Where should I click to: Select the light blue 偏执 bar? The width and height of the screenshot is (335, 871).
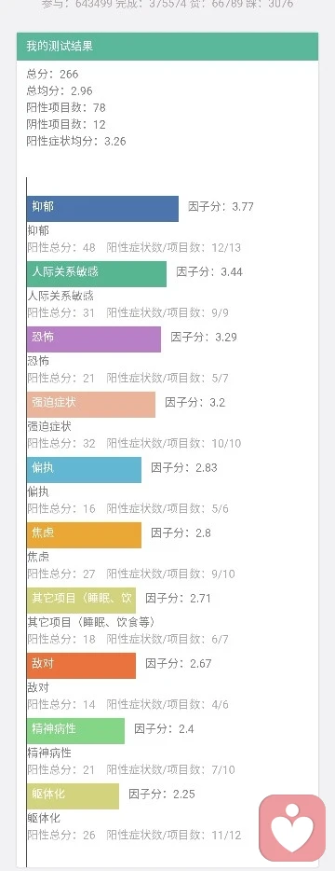[x=84, y=469]
